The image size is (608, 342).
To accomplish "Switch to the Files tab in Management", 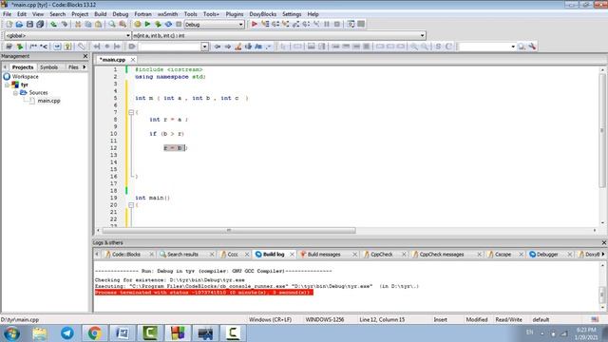I will point(73,67).
